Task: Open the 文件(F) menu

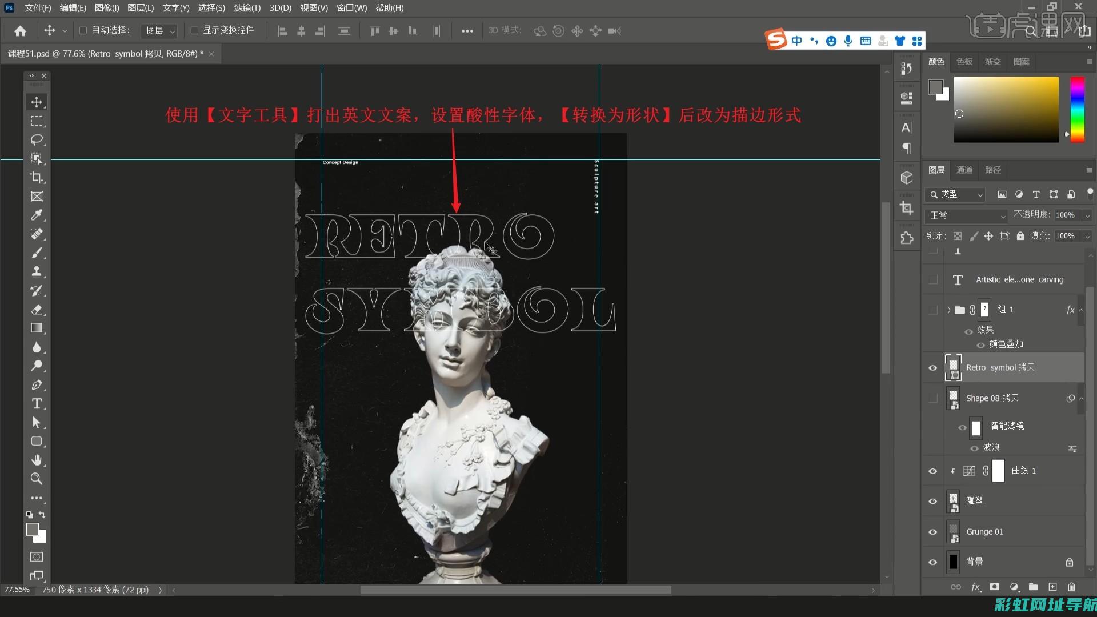Action: [x=38, y=8]
